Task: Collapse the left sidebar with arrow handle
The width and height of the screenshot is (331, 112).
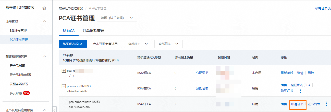Action: click(x=55, y=110)
